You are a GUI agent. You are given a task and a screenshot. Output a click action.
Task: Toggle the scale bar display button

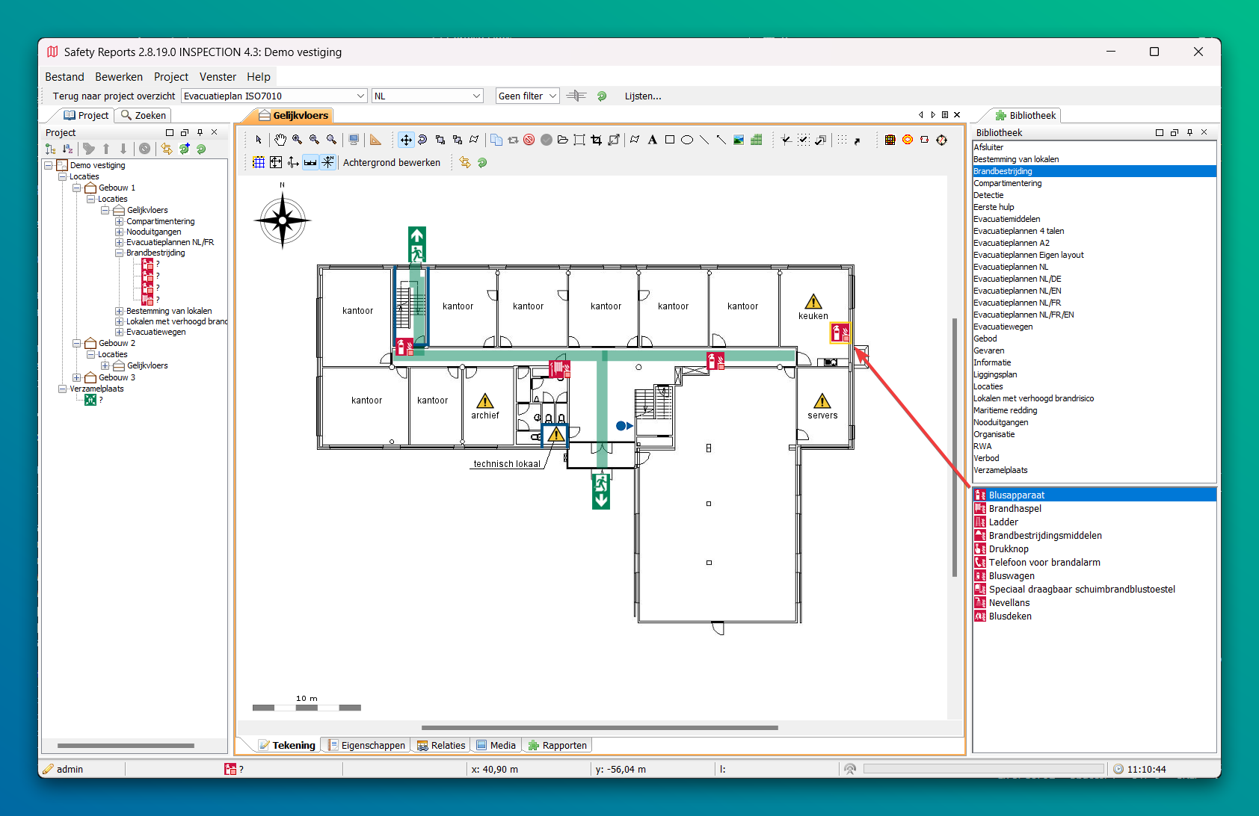click(310, 162)
